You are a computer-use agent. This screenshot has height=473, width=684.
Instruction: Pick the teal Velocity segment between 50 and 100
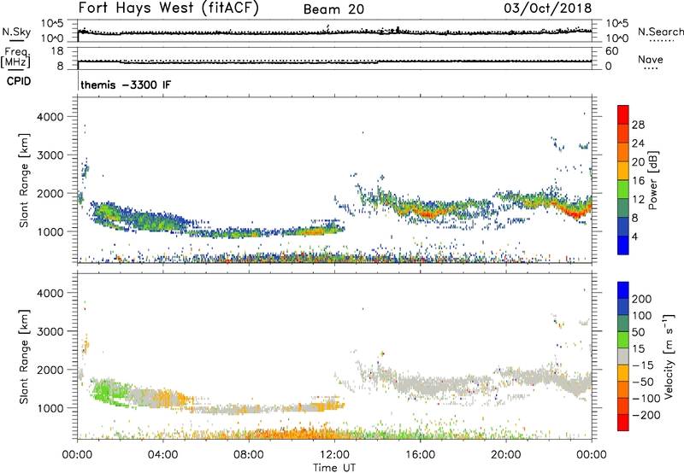pyautogui.click(x=623, y=324)
